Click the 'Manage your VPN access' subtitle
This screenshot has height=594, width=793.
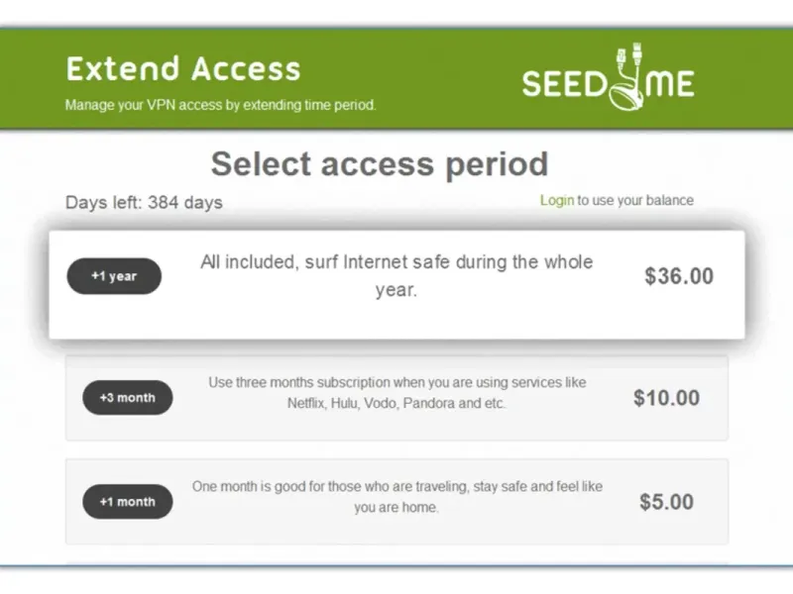(220, 105)
